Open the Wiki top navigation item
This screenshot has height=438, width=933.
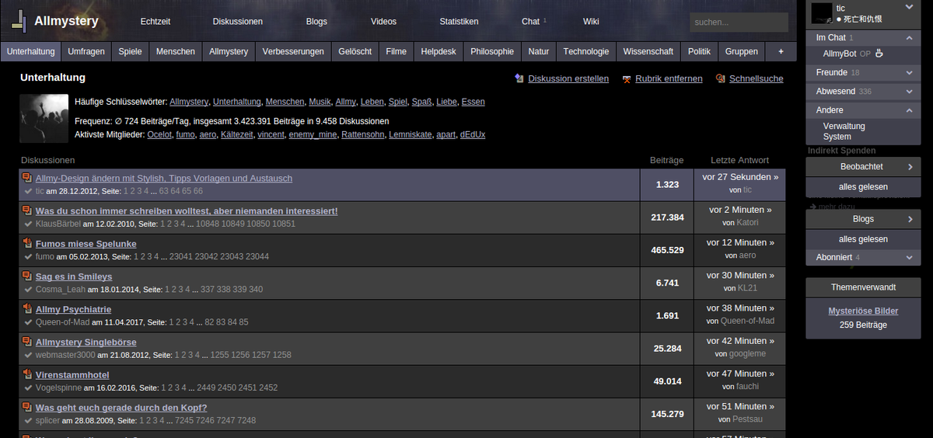[591, 22]
